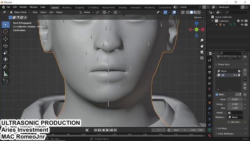Image resolution: width=250 pixels, height=141 pixels.
Task: Open the Modifiers wrench tab
Action: coord(210,108)
